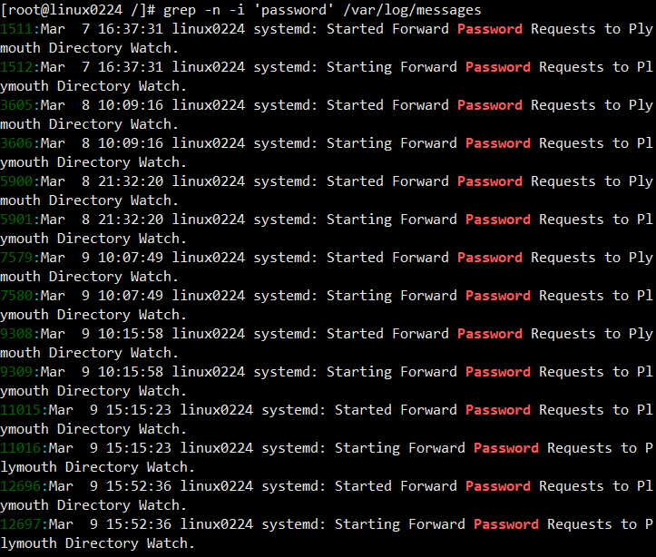Screen dimensions: 656x557
Task: Click the grep command text at the prompt
Action: tap(322, 9)
